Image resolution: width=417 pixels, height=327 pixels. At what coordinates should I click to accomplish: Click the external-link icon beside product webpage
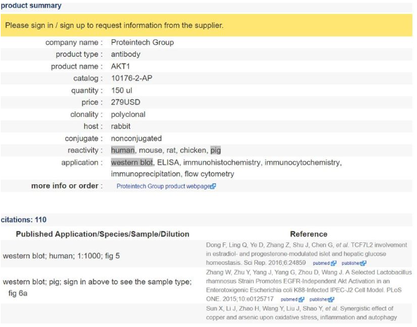pos(213,186)
